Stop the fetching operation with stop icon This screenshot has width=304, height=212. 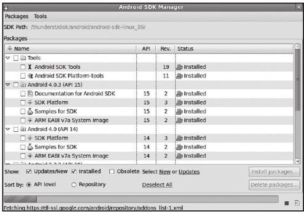(286, 203)
